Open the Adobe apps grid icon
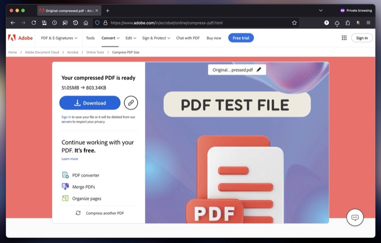The width and height of the screenshot is (381, 243). point(344,38)
